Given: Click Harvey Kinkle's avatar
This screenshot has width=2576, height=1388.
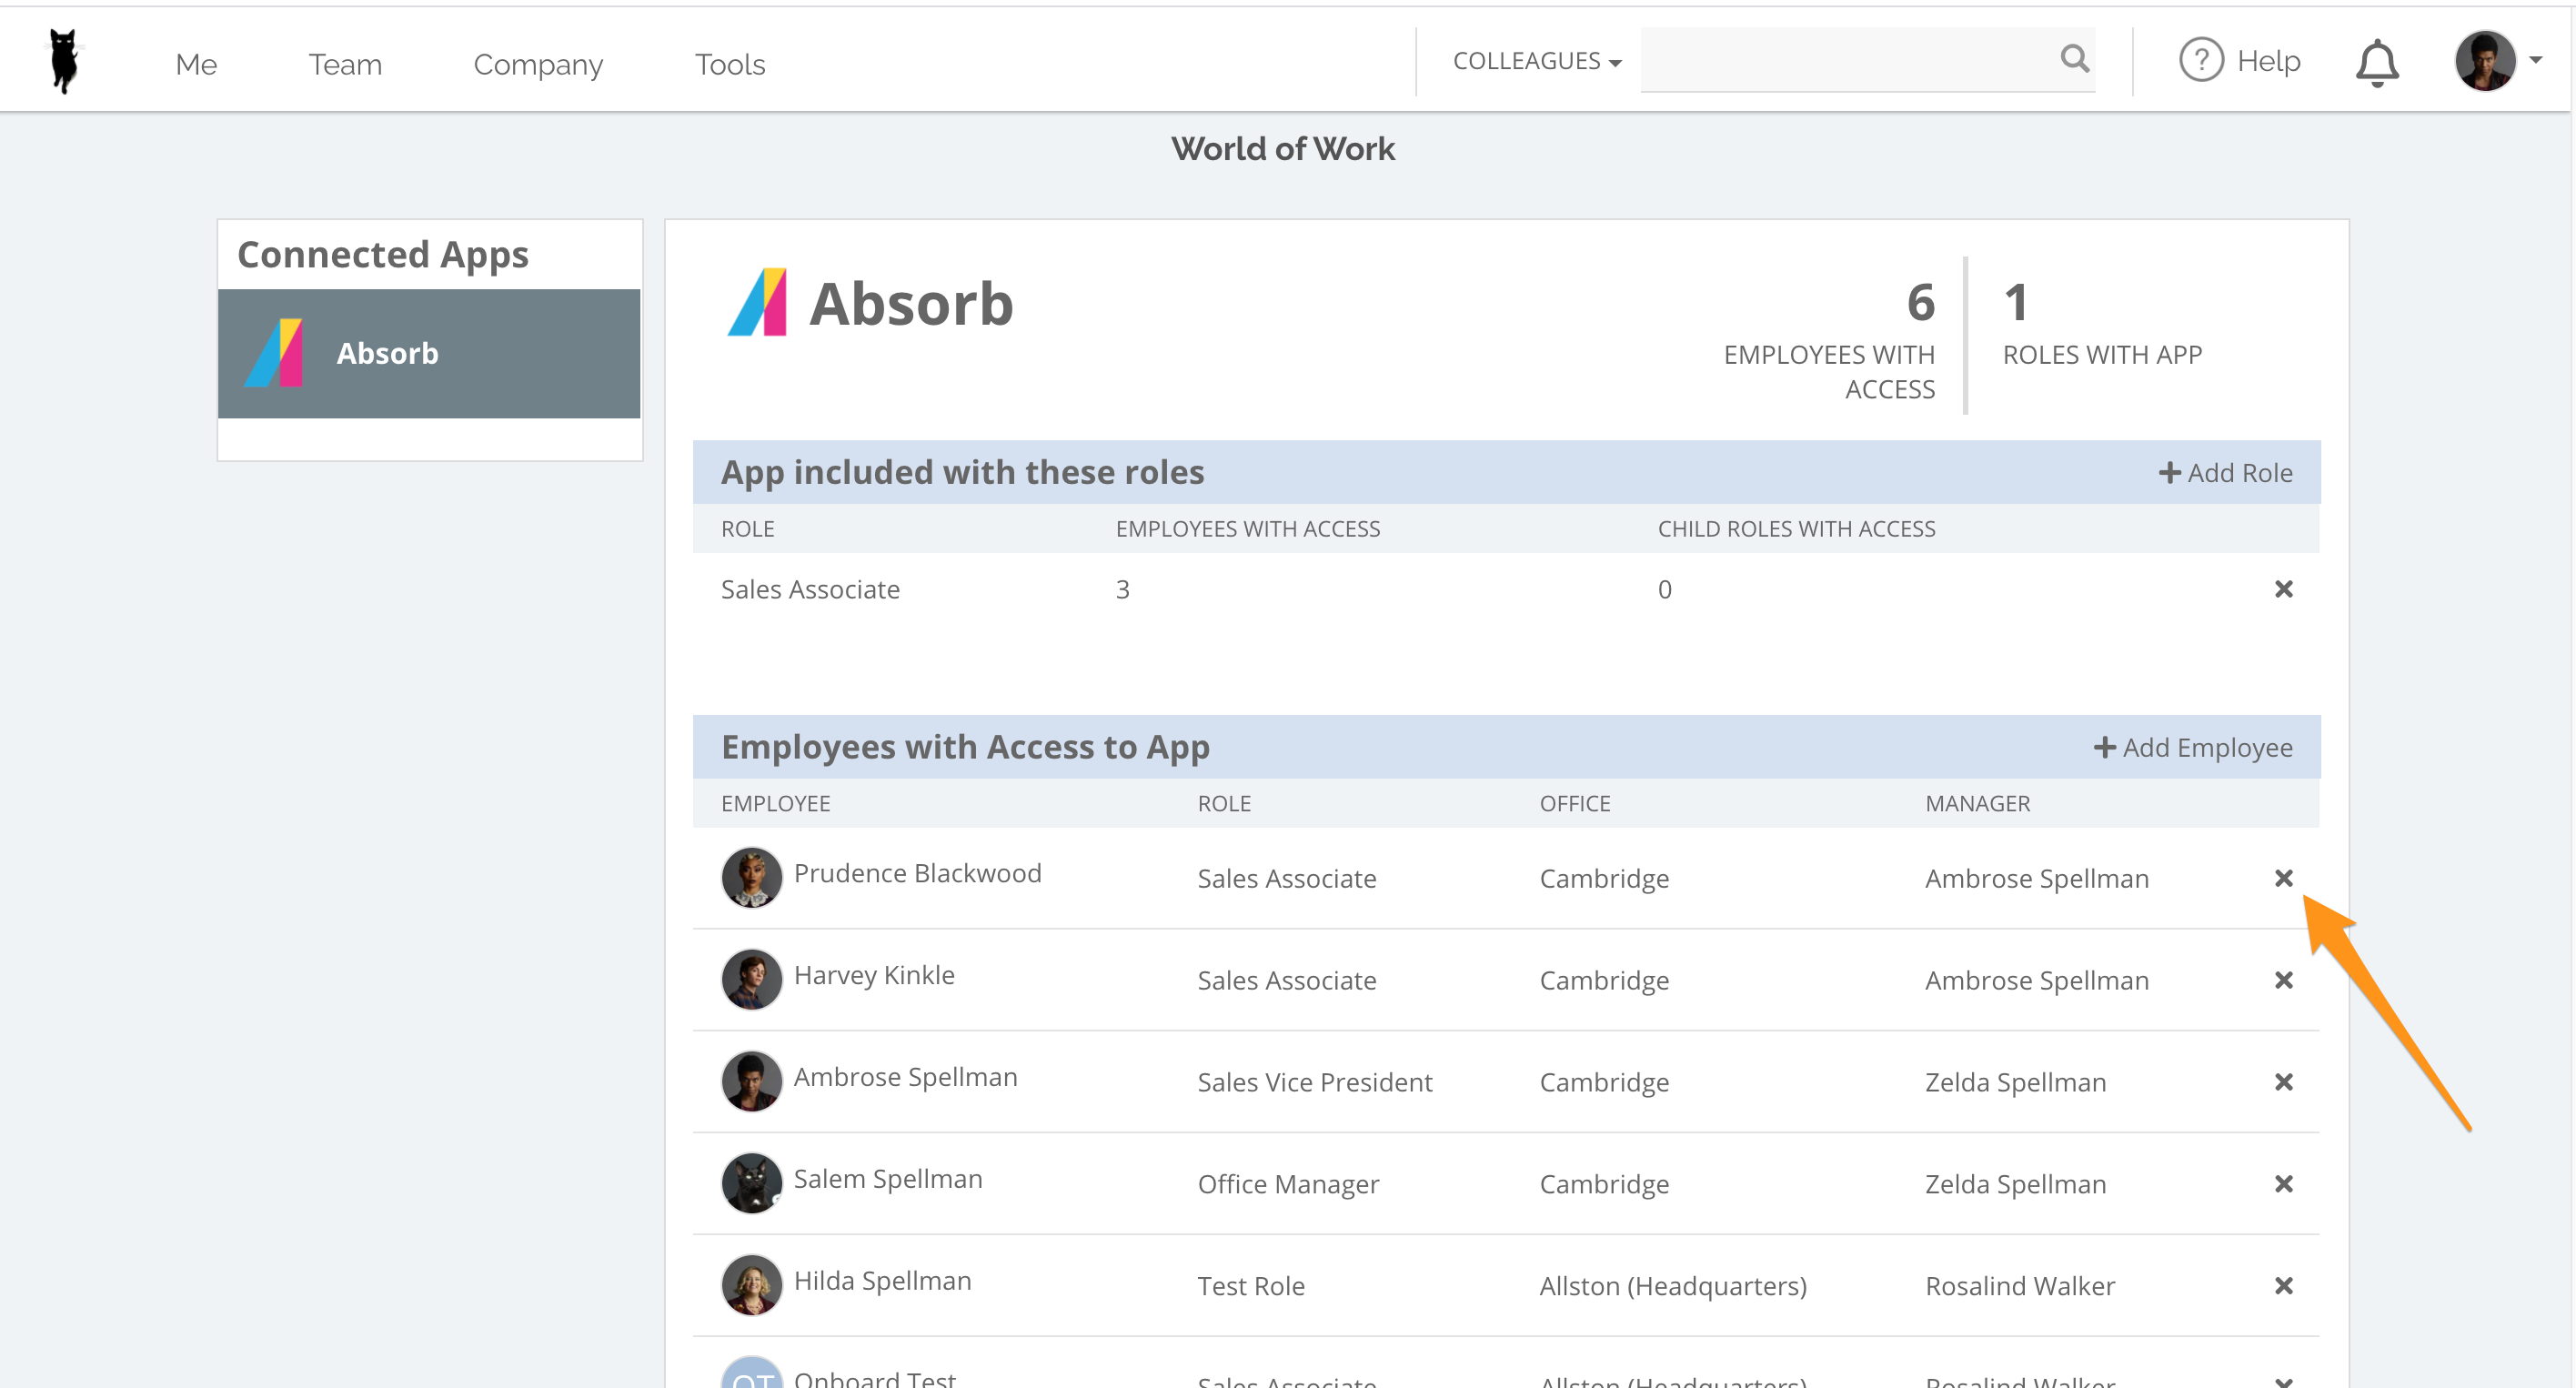Looking at the screenshot, I should [x=752, y=979].
